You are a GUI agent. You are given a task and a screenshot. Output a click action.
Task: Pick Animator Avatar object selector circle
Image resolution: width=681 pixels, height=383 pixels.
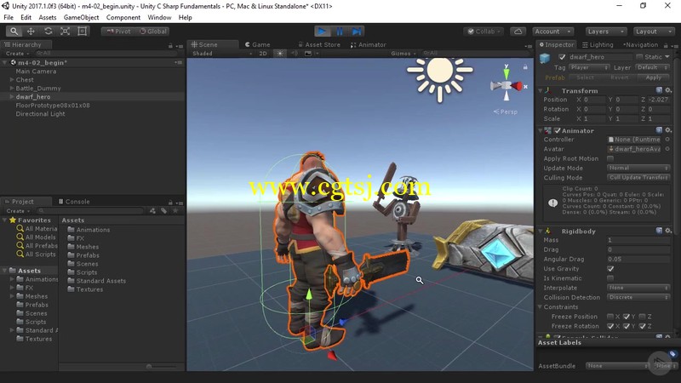[x=667, y=149]
